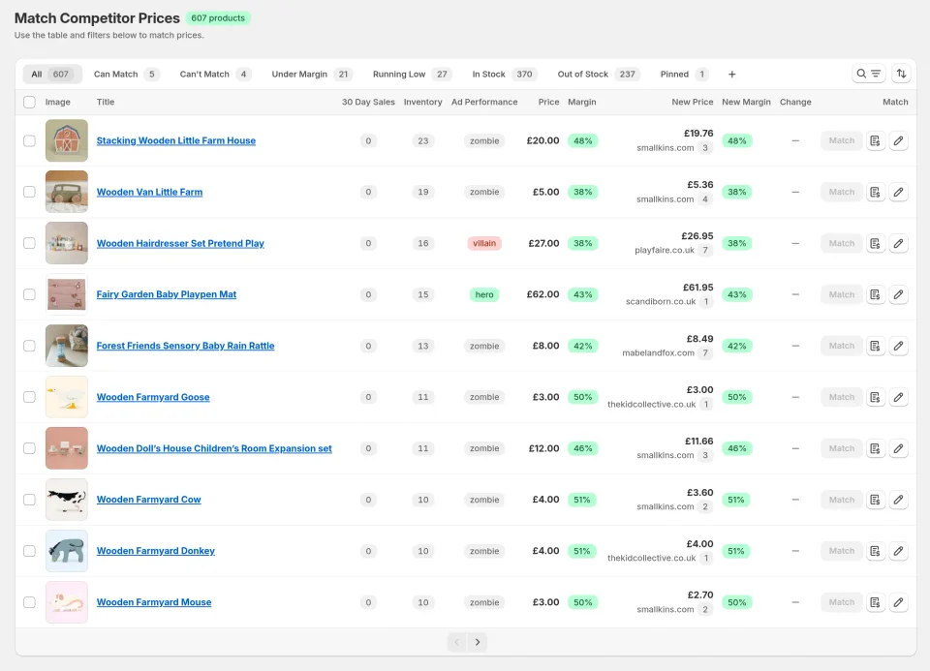Image resolution: width=930 pixels, height=671 pixels.
Task: Go to next page arrow
Action: tap(478, 642)
